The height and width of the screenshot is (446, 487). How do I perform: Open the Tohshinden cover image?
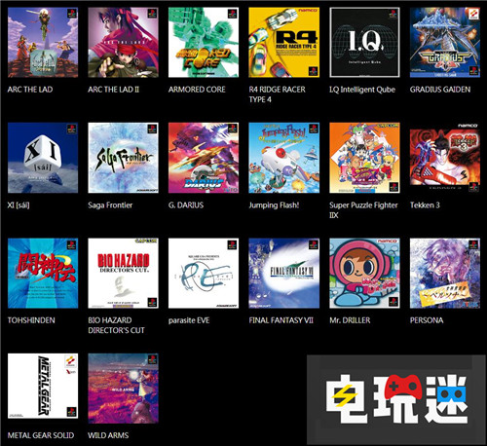[43, 274]
